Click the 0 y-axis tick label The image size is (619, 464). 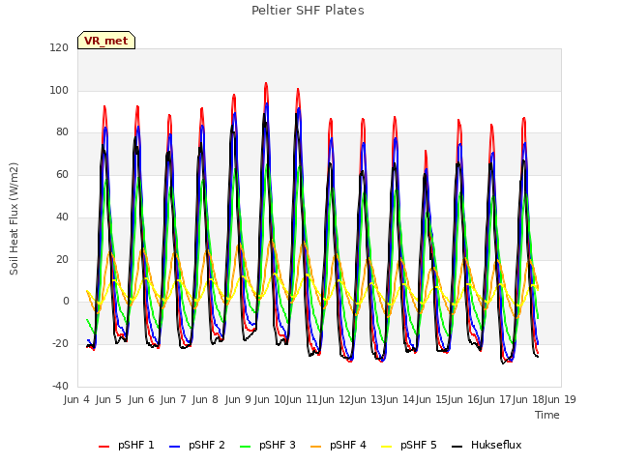coord(66,302)
